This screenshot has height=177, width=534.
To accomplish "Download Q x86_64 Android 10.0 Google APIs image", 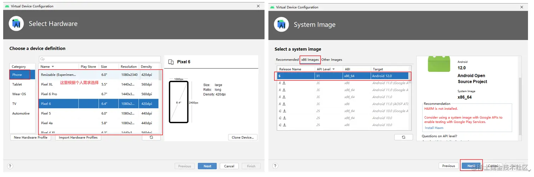I will click(x=284, y=111).
